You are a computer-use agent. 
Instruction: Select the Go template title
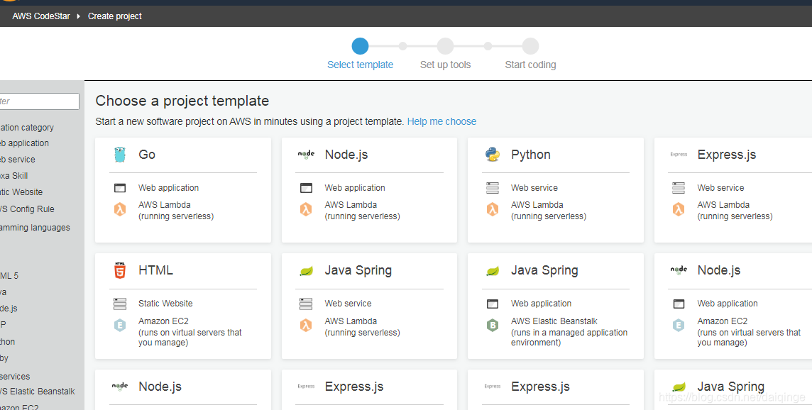[x=147, y=155]
